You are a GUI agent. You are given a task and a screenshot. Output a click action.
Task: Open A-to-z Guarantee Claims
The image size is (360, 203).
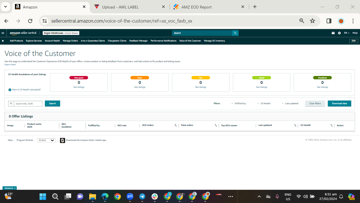(x=93, y=41)
